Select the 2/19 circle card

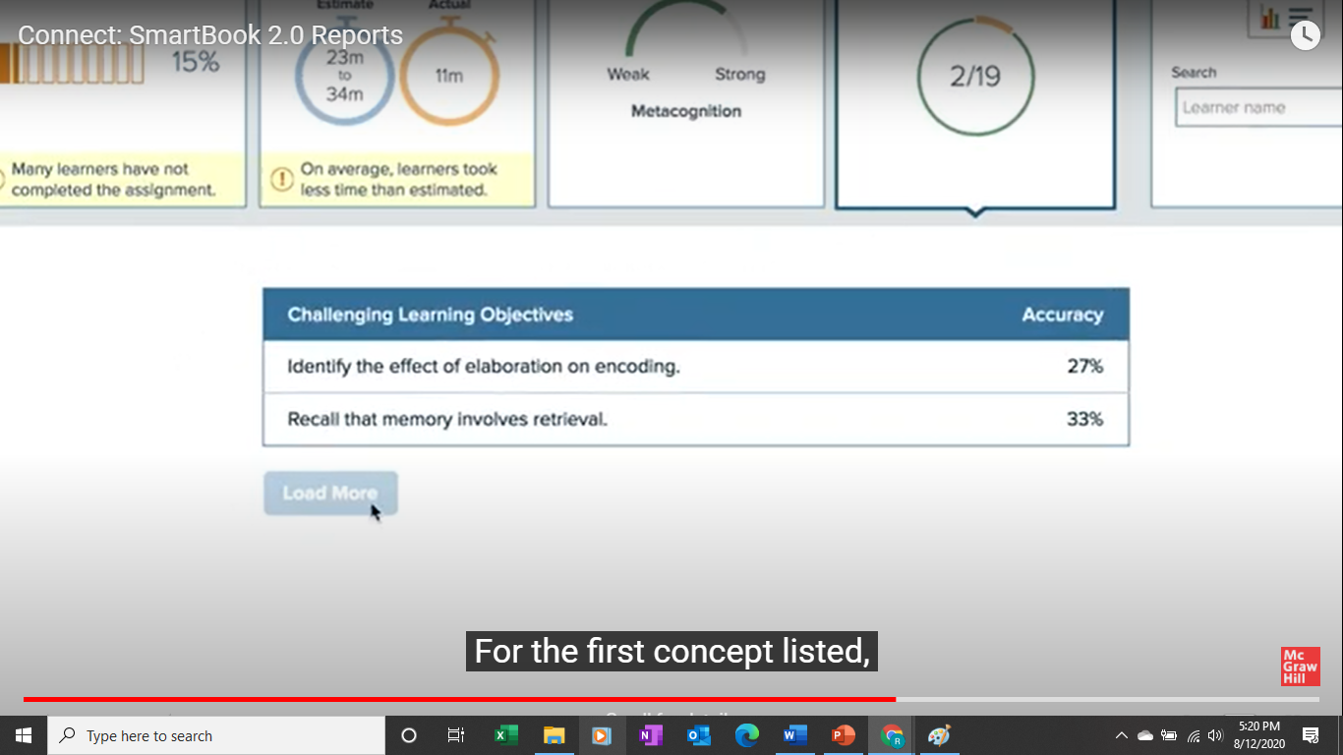point(975,104)
